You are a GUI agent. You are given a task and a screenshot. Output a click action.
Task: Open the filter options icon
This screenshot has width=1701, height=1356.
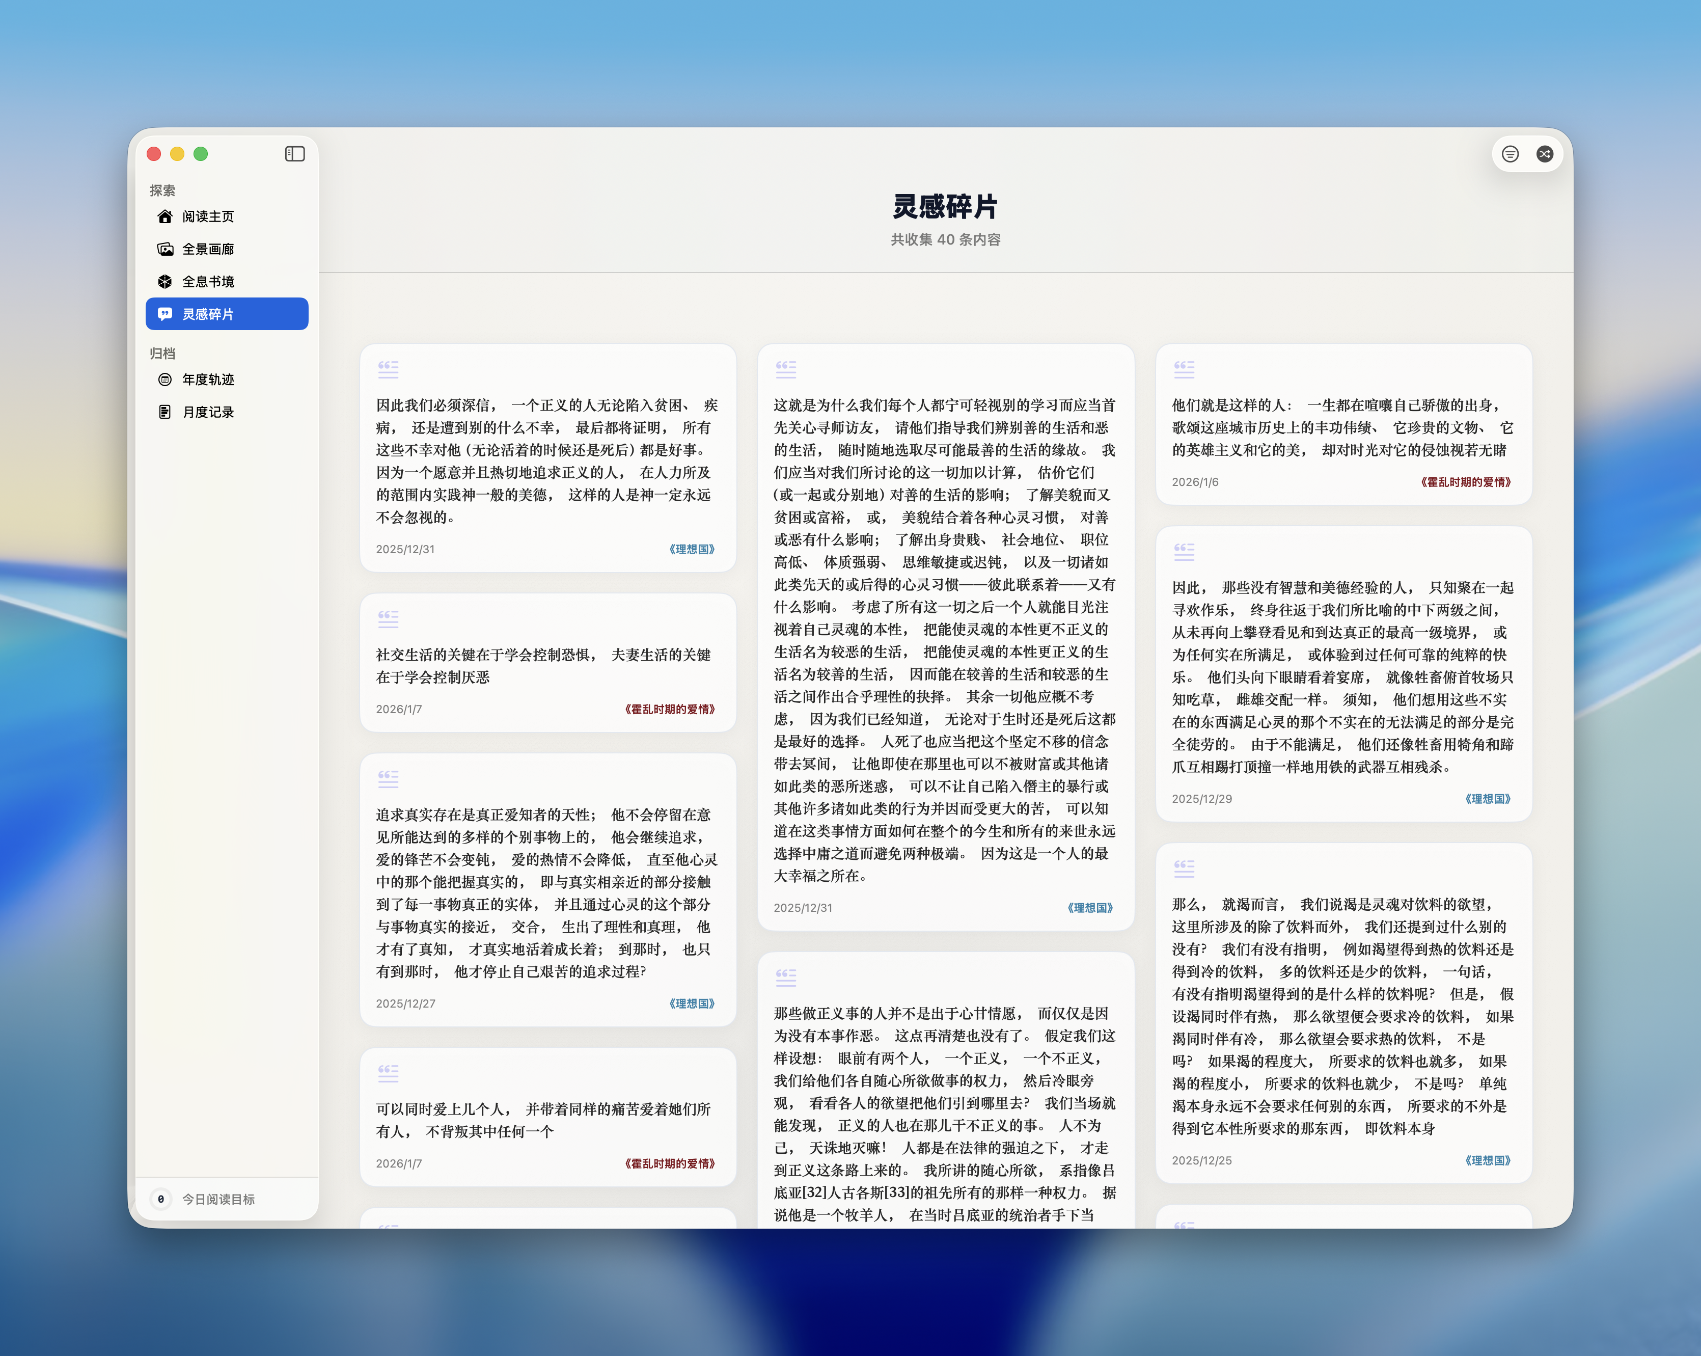point(1510,154)
